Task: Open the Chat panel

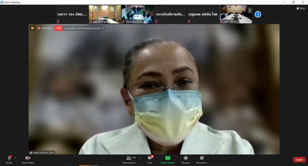Action: click(150, 159)
